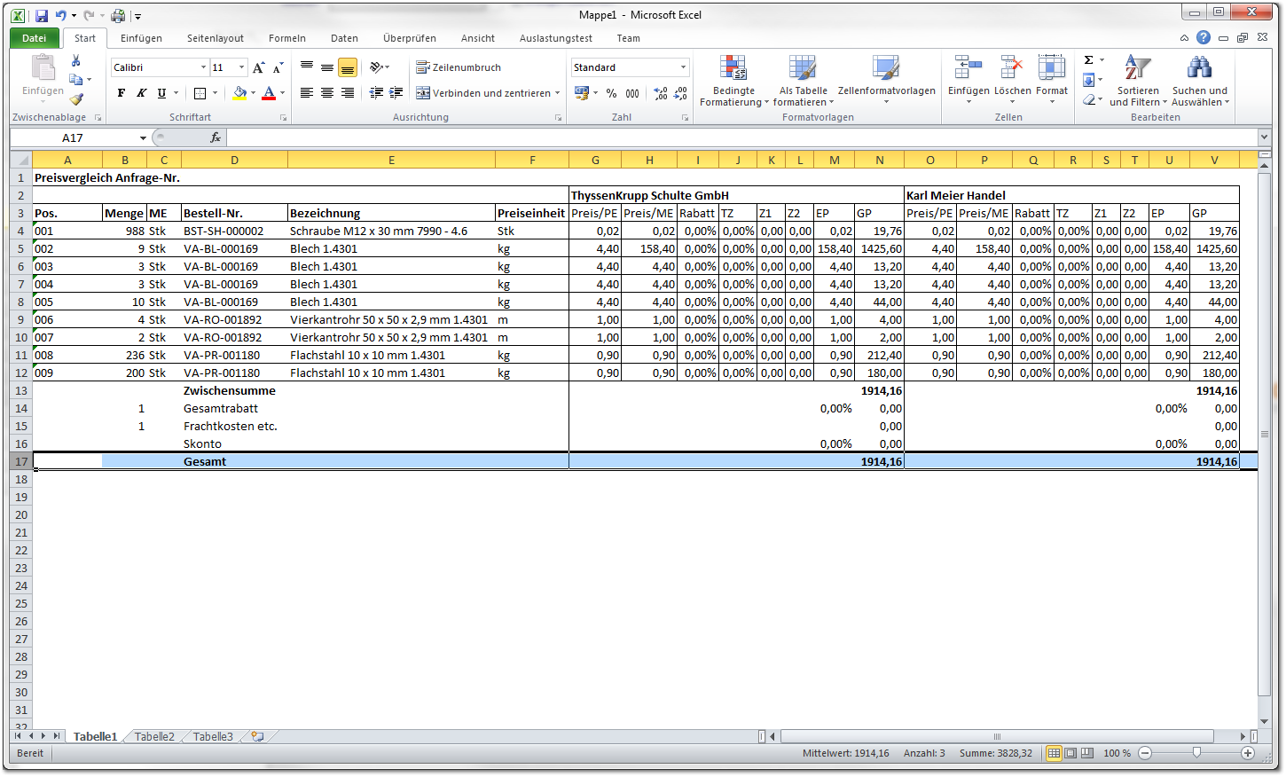Toggle italic formatting K button
This screenshot has width=1286, height=777.
click(x=141, y=93)
